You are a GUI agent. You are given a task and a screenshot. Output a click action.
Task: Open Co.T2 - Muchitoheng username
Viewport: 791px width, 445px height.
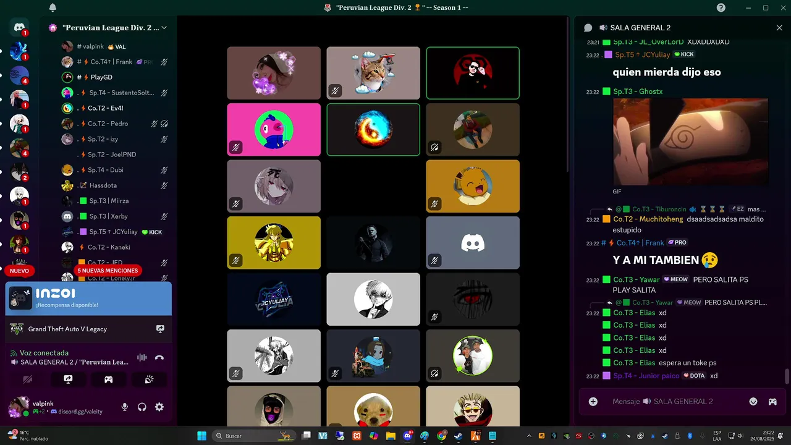[x=648, y=219]
